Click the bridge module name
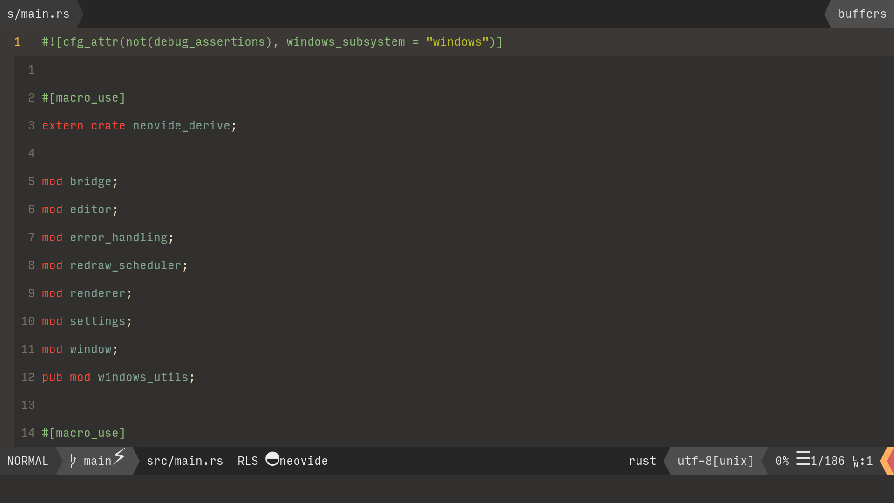The width and height of the screenshot is (894, 503). point(91,182)
